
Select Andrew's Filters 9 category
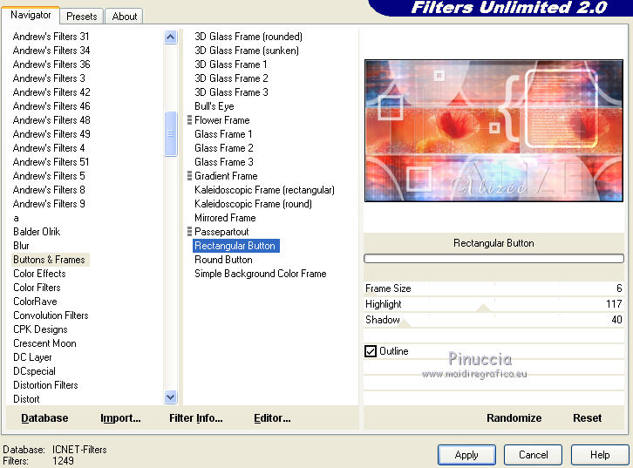[49, 204]
